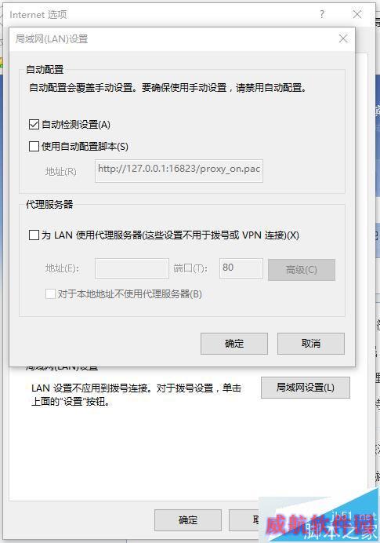Close the 局域网(LAN)设置 dialog
The width and height of the screenshot is (380, 543).
[343, 38]
